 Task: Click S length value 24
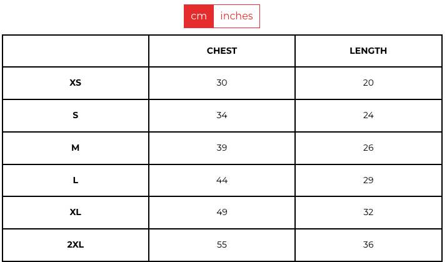368,115
